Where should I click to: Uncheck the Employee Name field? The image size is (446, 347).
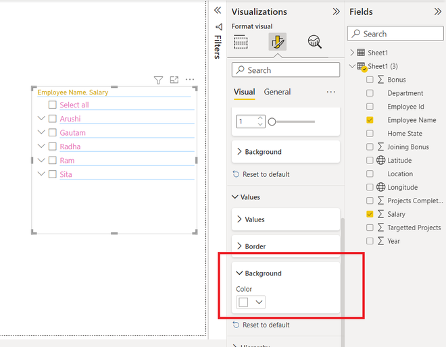pyautogui.click(x=370, y=120)
